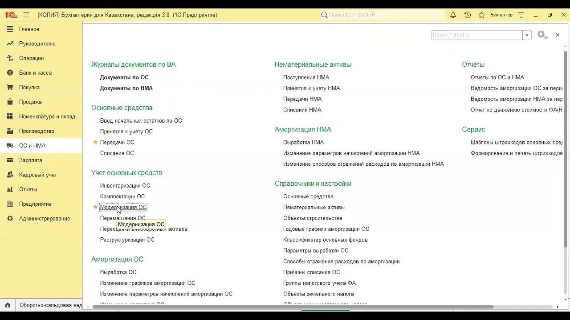Open Комплектации ОС link
Viewport: 570px width, 320px height.
tap(122, 196)
